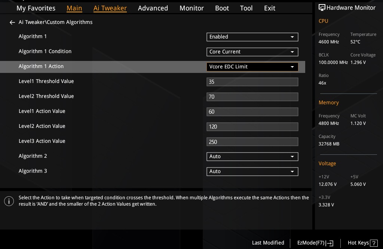Open the Algorithm 3 Auto dropdown
383x249 pixels.
point(252,171)
